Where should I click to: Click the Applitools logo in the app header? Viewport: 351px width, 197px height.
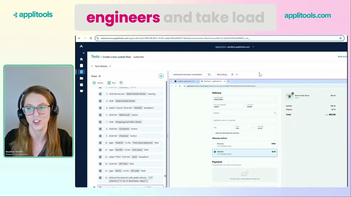pyautogui.click(x=81, y=46)
